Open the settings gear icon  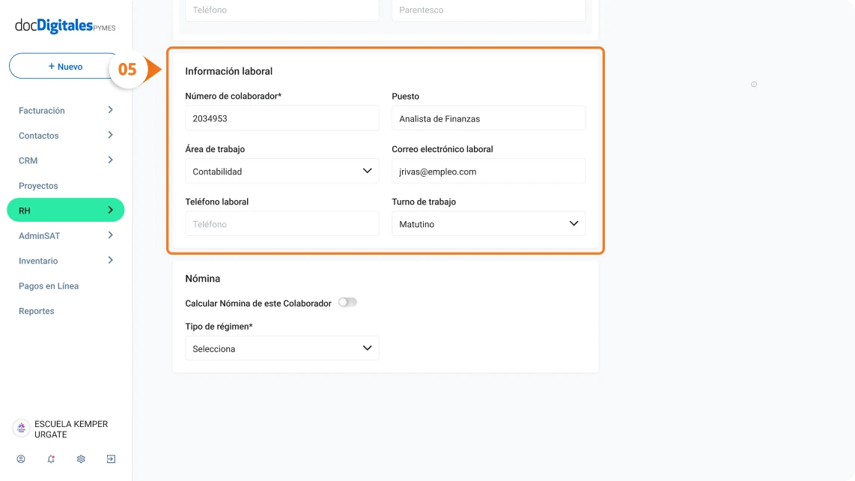(81, 459)
